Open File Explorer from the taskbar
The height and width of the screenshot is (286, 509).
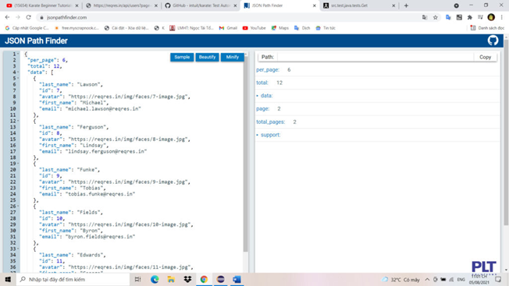coord(171,279)
